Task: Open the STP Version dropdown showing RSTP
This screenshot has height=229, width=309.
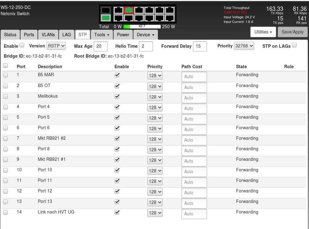Action: coord(56,46)
